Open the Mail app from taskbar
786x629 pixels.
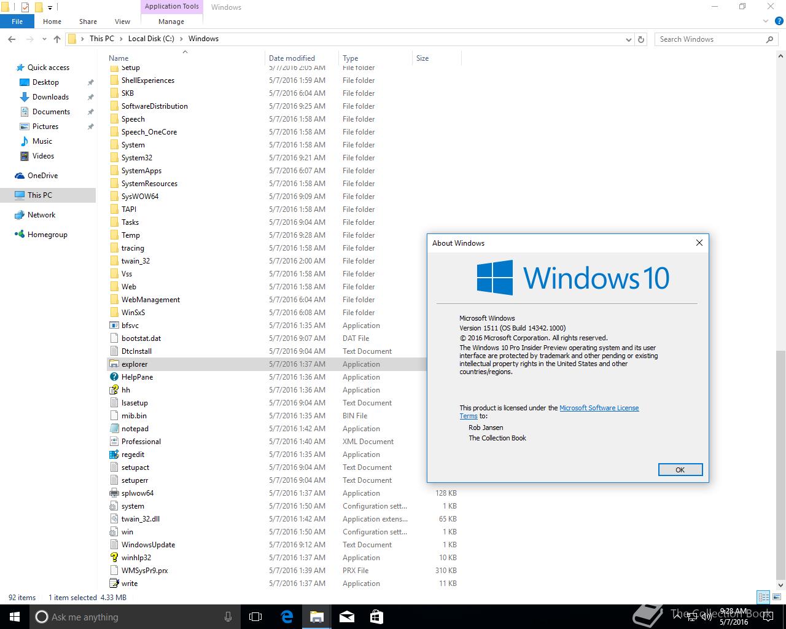(x=346, y=617)
